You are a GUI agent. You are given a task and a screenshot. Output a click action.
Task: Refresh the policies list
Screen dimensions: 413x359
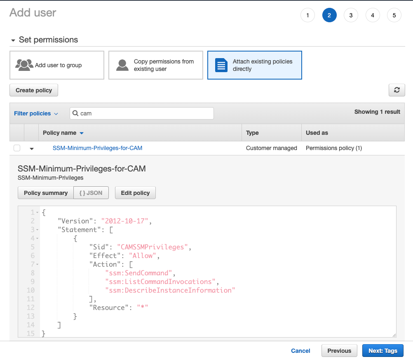[396, 90]
